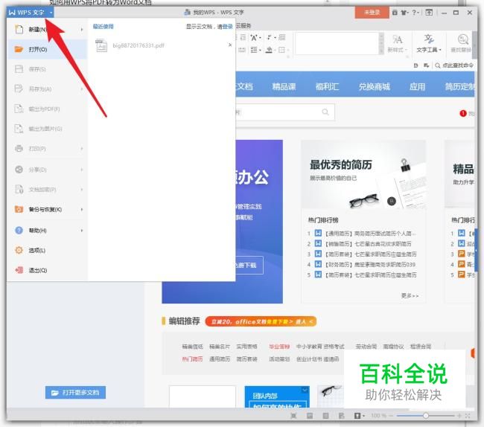Select 打开(O) in the file menu

[47, 49]
